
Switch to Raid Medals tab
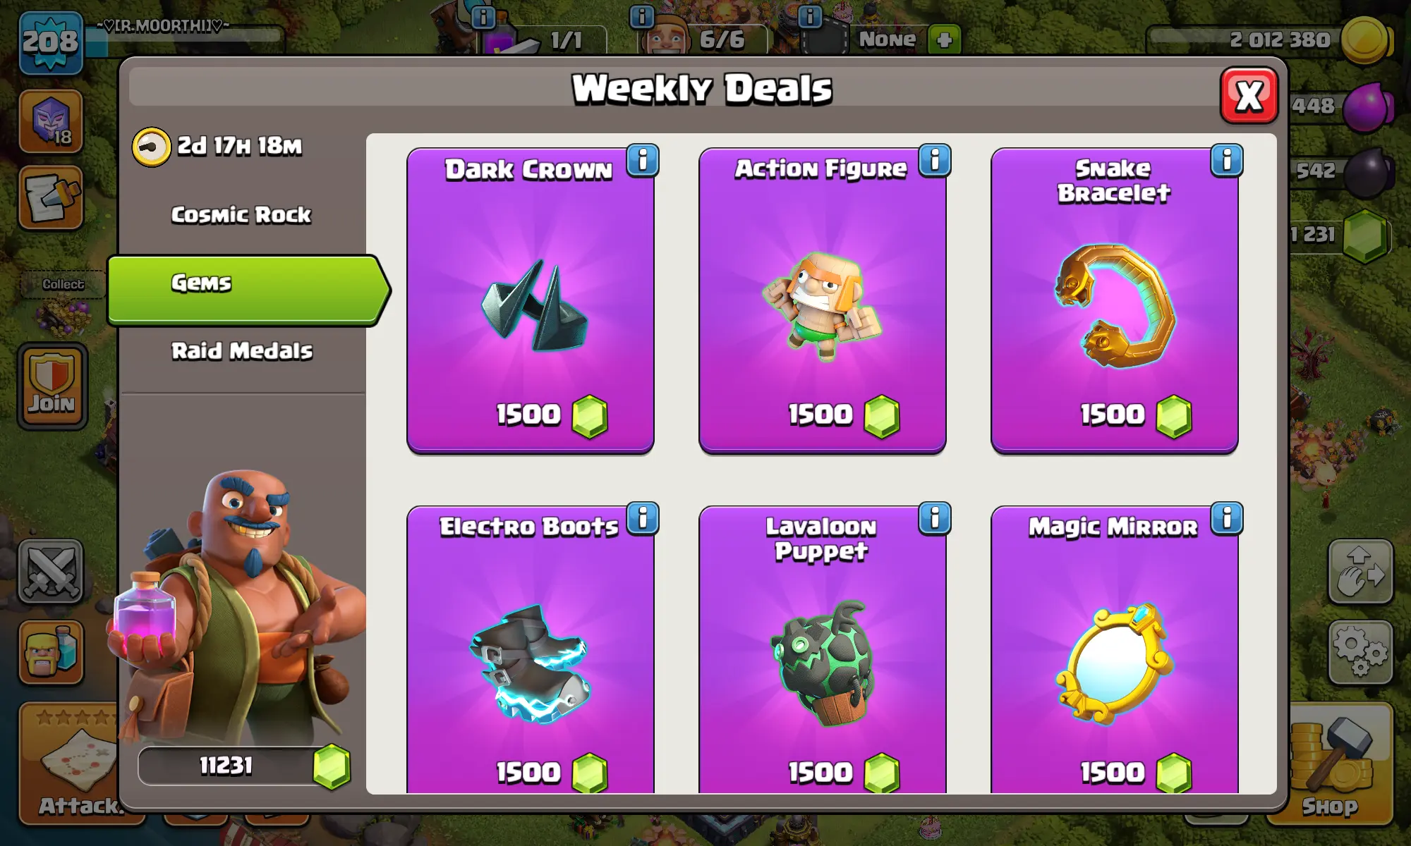pyautogui.click(x=242, y=350)
